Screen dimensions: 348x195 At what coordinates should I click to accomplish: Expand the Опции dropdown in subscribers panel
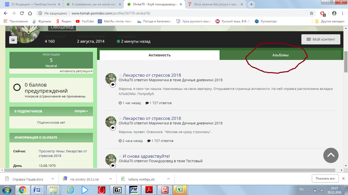pyautogui.click(x=81, y=111)
